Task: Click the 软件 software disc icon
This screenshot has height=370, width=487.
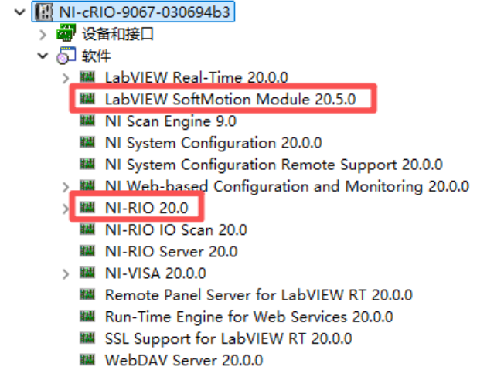Action: 66,56
